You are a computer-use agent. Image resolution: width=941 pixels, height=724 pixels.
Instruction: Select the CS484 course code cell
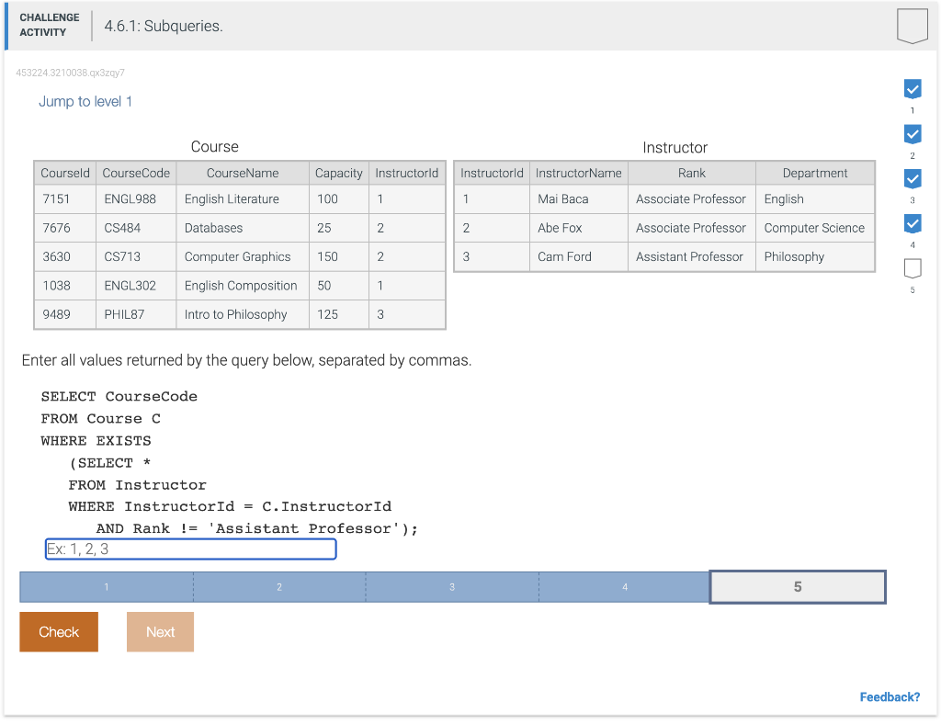[136, 228]
